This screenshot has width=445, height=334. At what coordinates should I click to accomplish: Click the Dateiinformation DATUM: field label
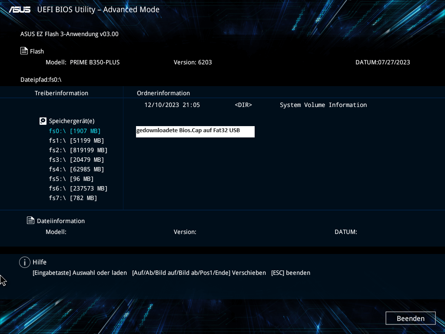345,232
